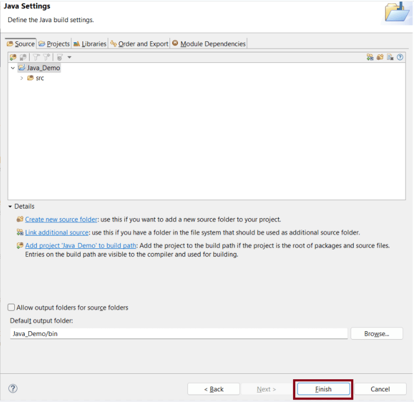The image size is (414, 402).
Task: Switch to the Order and Export tab
Action: [x=139, y=44]
